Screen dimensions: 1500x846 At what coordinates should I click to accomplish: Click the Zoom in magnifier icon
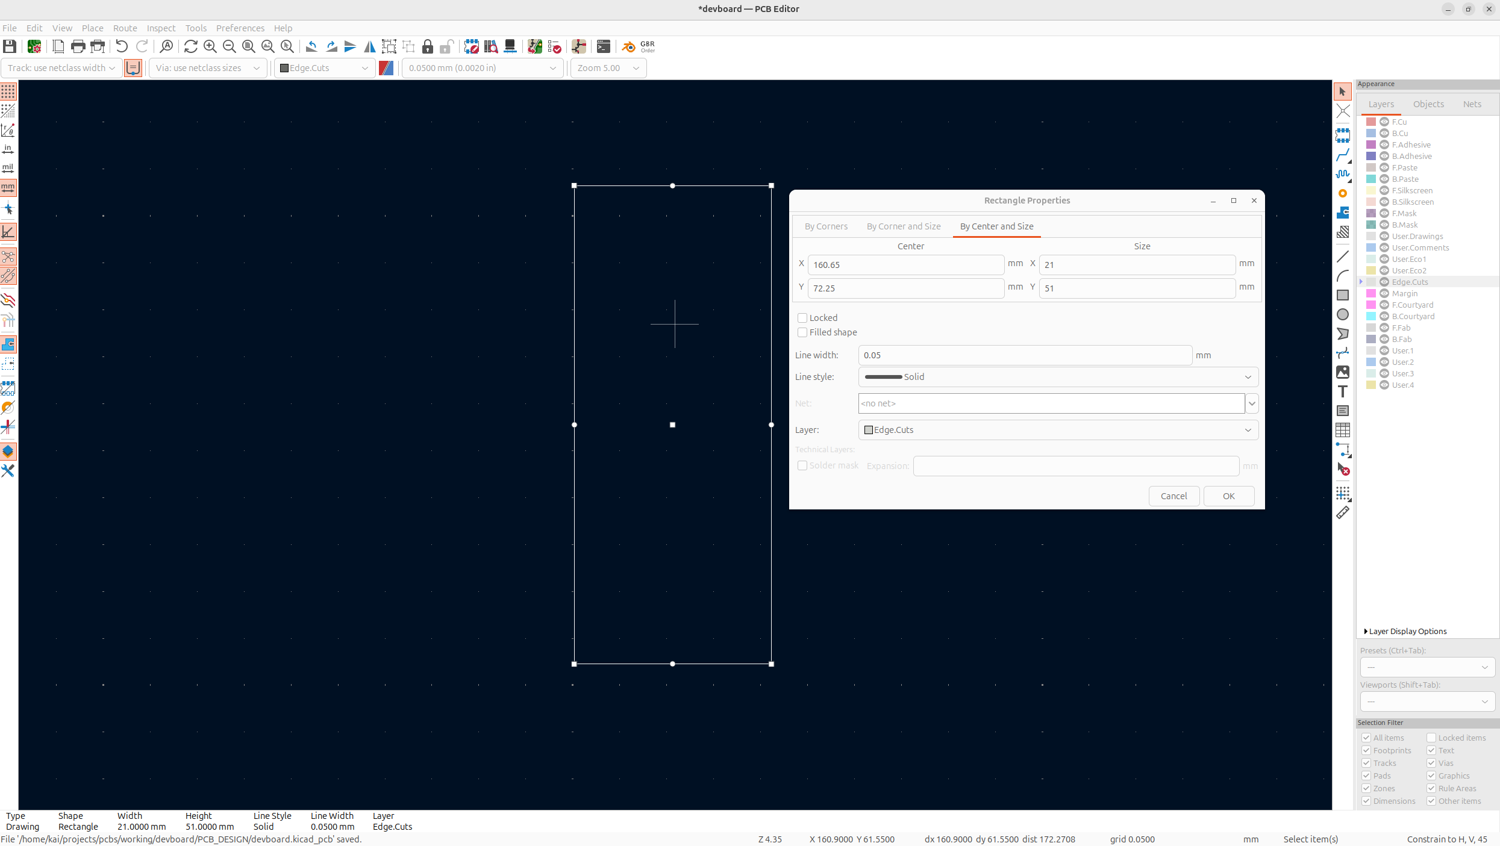tap(210, 46)
